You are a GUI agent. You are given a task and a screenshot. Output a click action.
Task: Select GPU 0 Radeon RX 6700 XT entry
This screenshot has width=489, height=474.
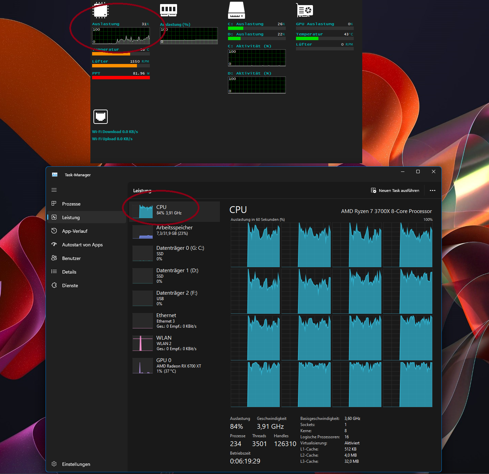[x=175, y=366]
